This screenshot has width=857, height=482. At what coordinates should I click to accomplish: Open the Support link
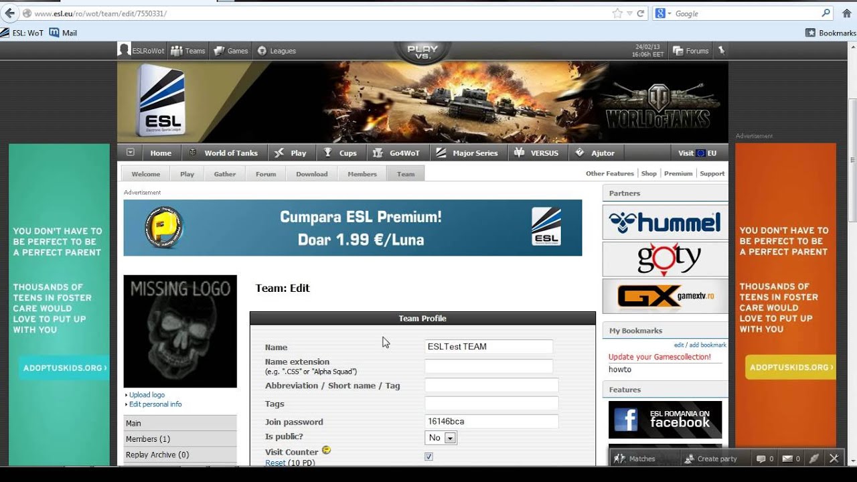pos(712,173)
